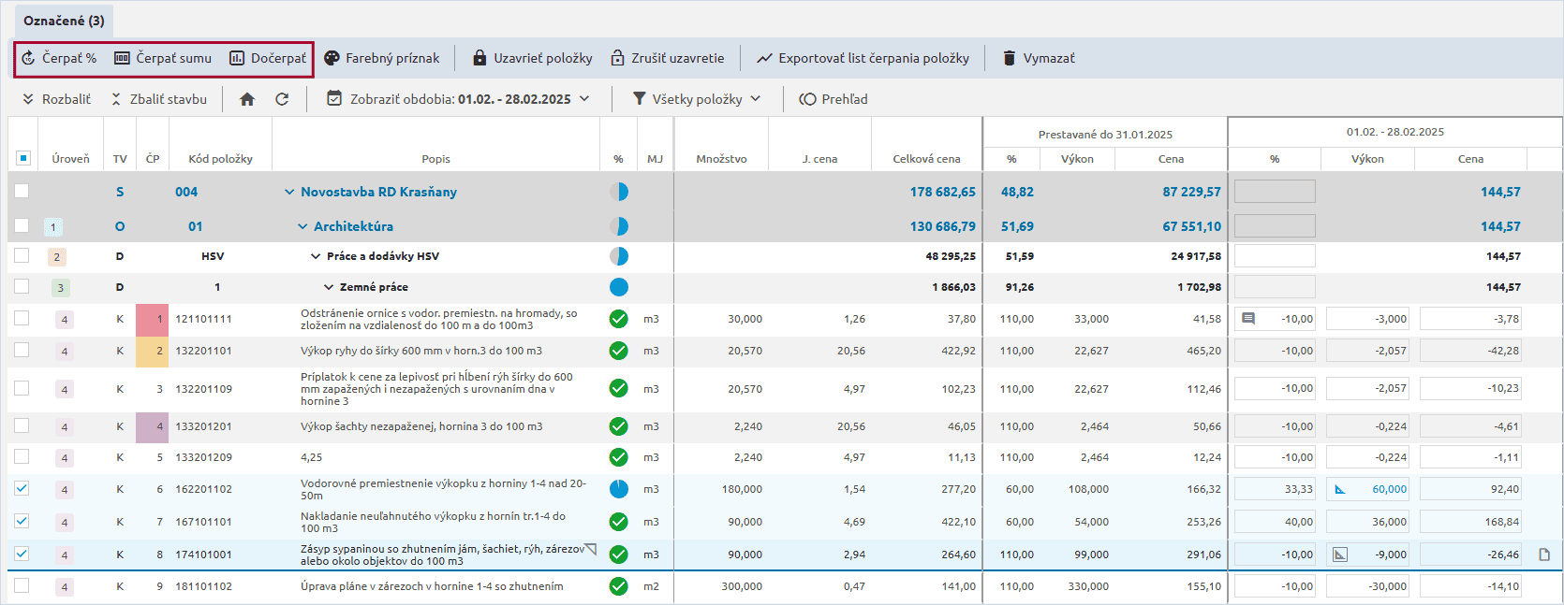Click document icon at row 174101001 end
The height and width of the screenshot is (605, 1564).
(1544, 555)
